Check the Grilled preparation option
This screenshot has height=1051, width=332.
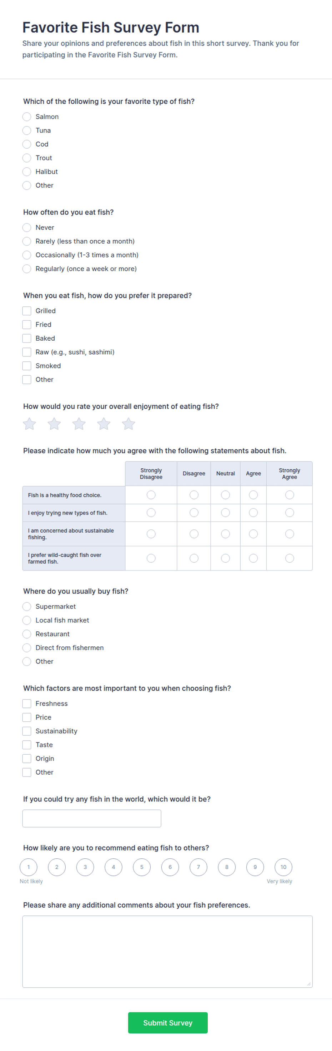pyautogui.click(x=27, y=311)
